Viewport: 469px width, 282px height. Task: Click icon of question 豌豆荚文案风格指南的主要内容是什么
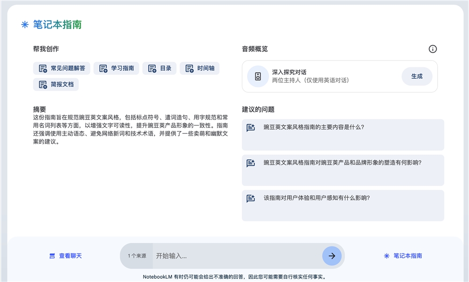click(250, 127)
